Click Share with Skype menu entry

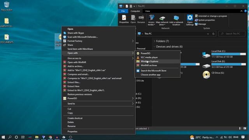[x=98, y=33]
